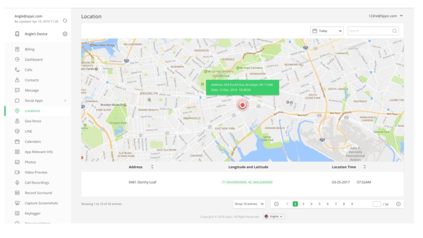
Task: Click the Photos icon in sidebar
Action: coord(17,162)
